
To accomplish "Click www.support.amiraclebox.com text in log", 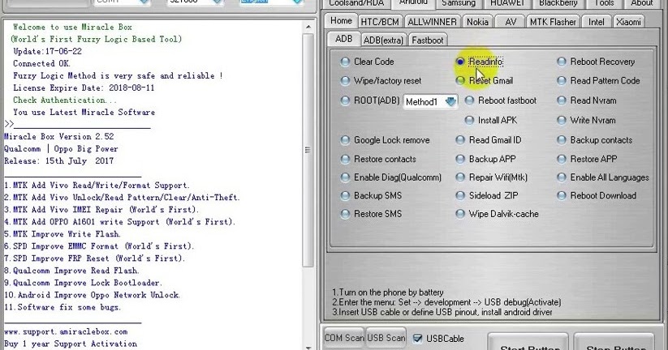I will [x=66, y=331].
